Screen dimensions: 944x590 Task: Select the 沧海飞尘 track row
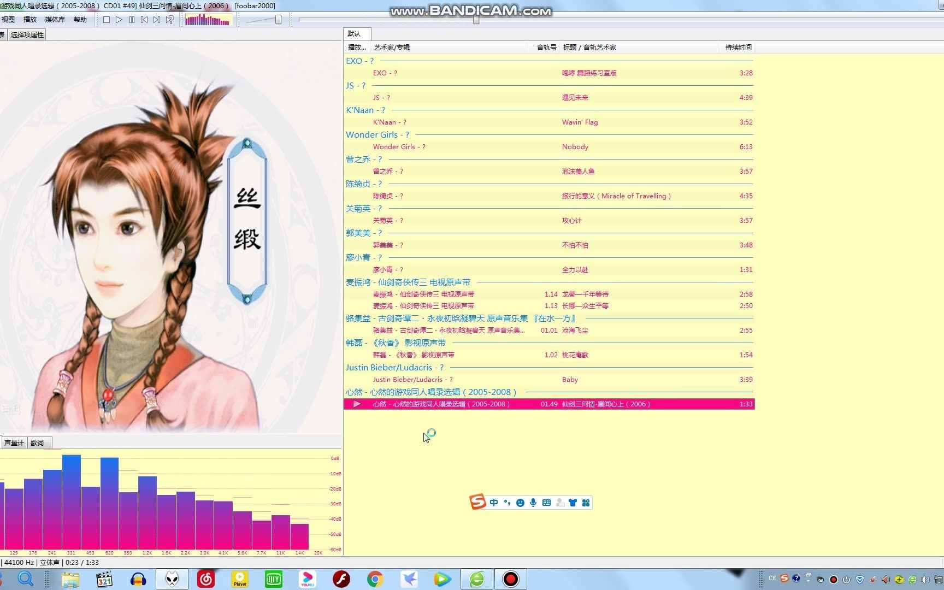click(x=549, y=331)
